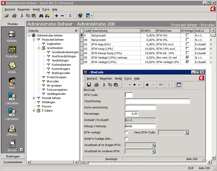Click the Modules header button
Screen dimensions: 217x171
(13, 24)
